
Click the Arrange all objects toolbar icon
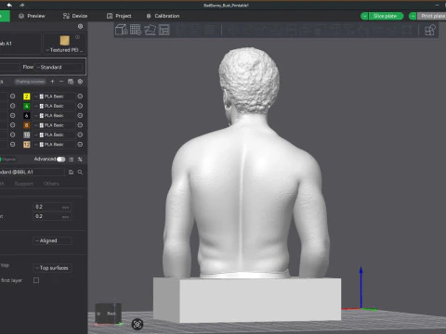click(x=164, y=30)
